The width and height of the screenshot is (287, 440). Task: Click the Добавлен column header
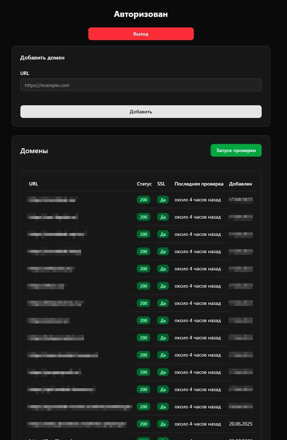[241, 184]
